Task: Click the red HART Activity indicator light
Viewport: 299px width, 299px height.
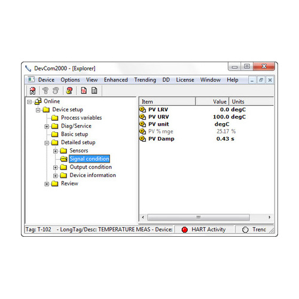Action: click(x=185, y=230)
